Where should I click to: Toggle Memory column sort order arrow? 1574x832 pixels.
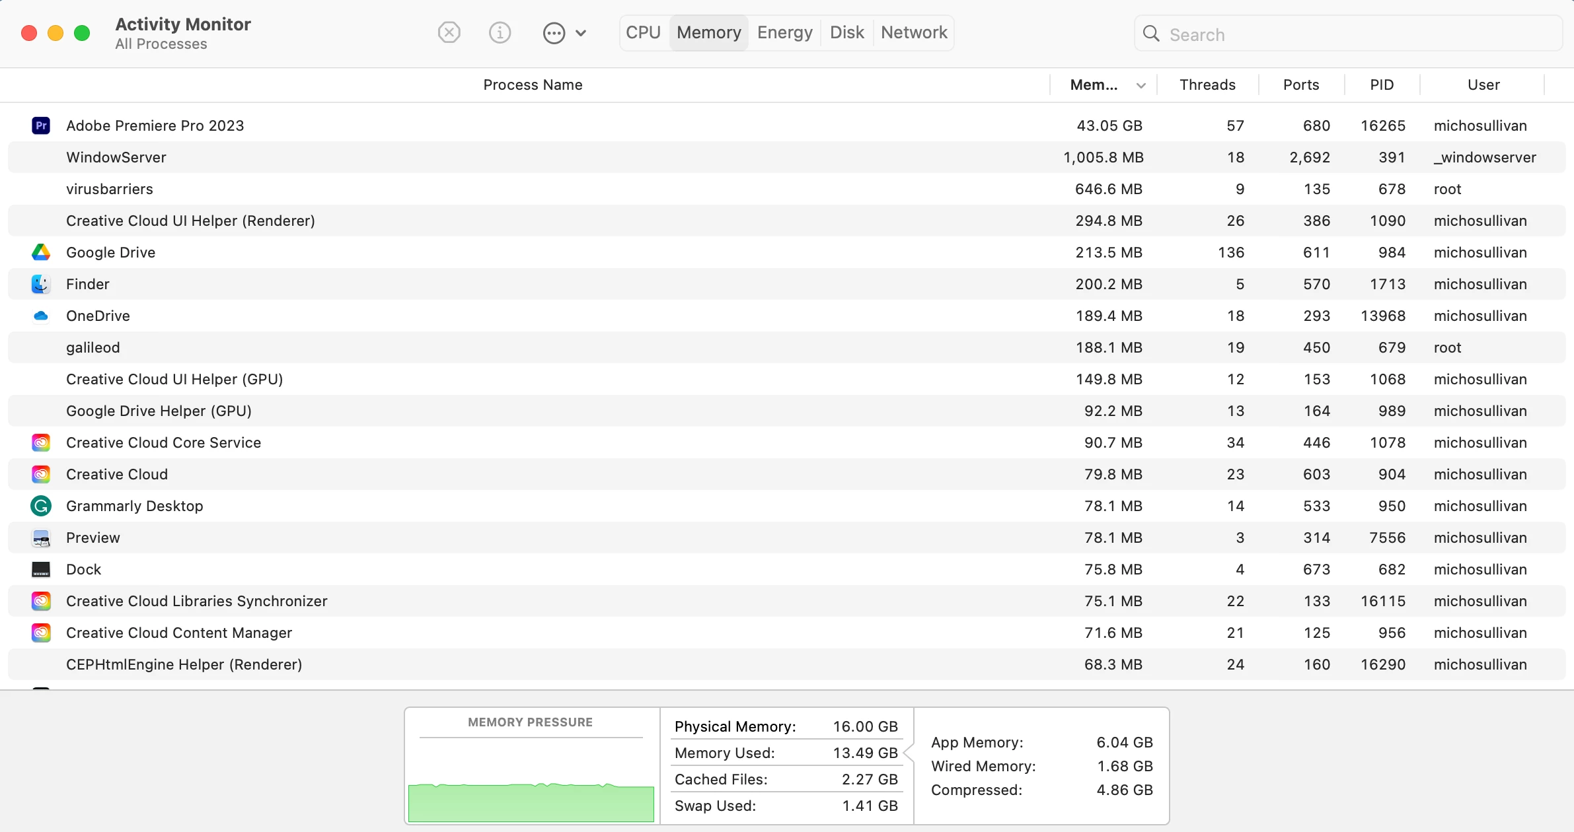(x=1141, y=85)
